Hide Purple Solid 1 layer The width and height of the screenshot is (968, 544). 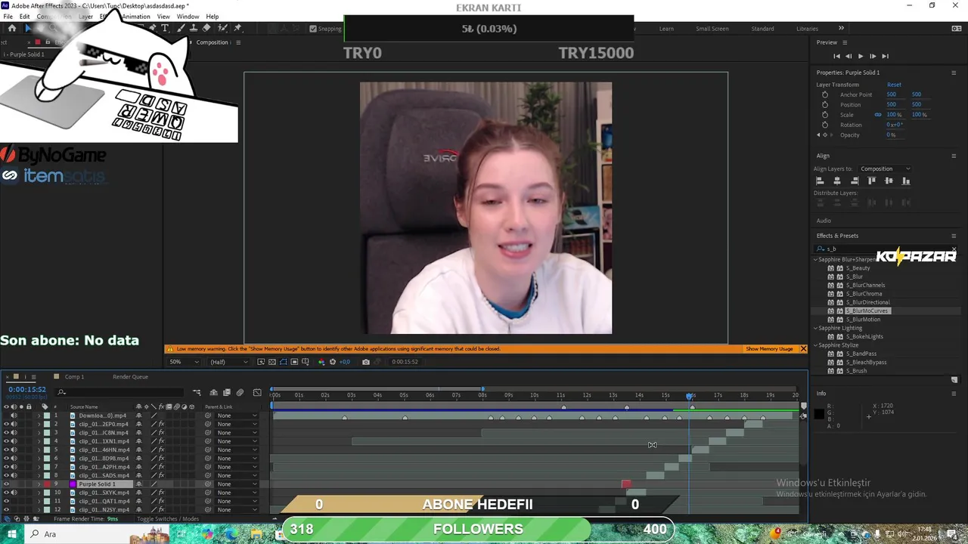(6, 484)
